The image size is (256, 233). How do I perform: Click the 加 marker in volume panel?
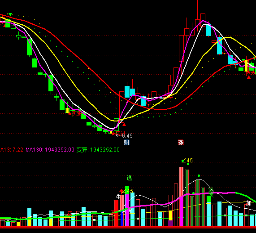(x=249, y=203)
